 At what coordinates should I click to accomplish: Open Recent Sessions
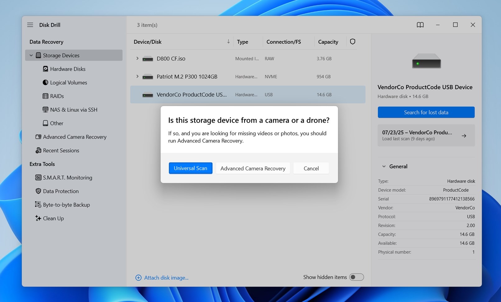[x=61, y=150]
